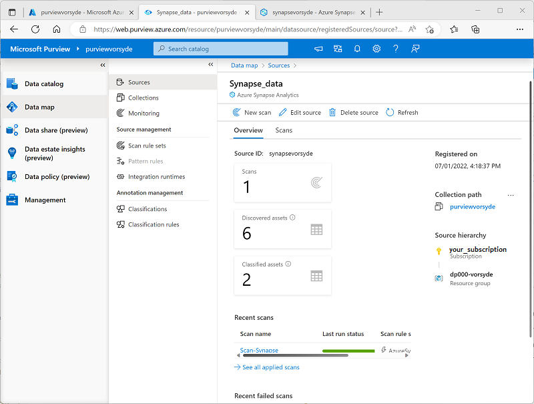Toggle read aloud icon in address bar
The image size is (534, 404).
(412, 29)
